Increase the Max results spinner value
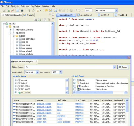This screenshot has height=126, width=134. (x=61, y=72)
